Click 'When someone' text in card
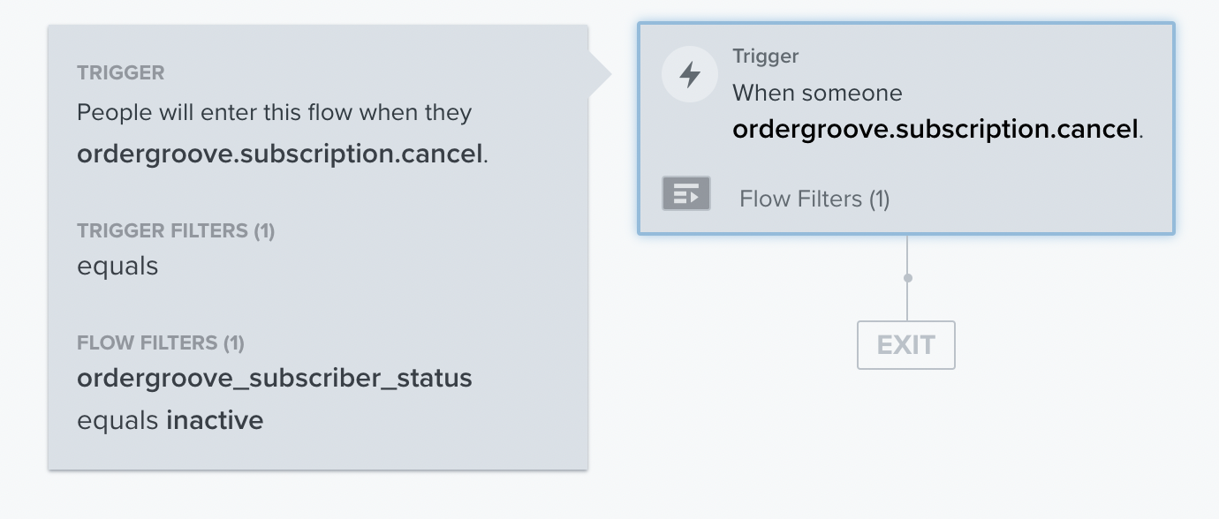The height and width of the screenshot is (519, 1219). click(817, 93)
